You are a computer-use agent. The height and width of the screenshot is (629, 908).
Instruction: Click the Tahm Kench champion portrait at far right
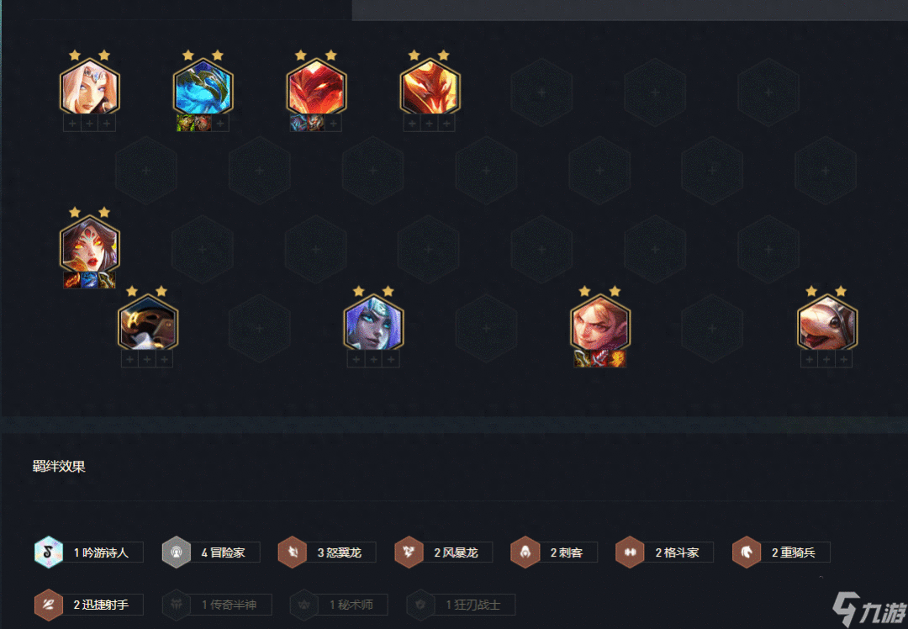(x=827, y=323)
